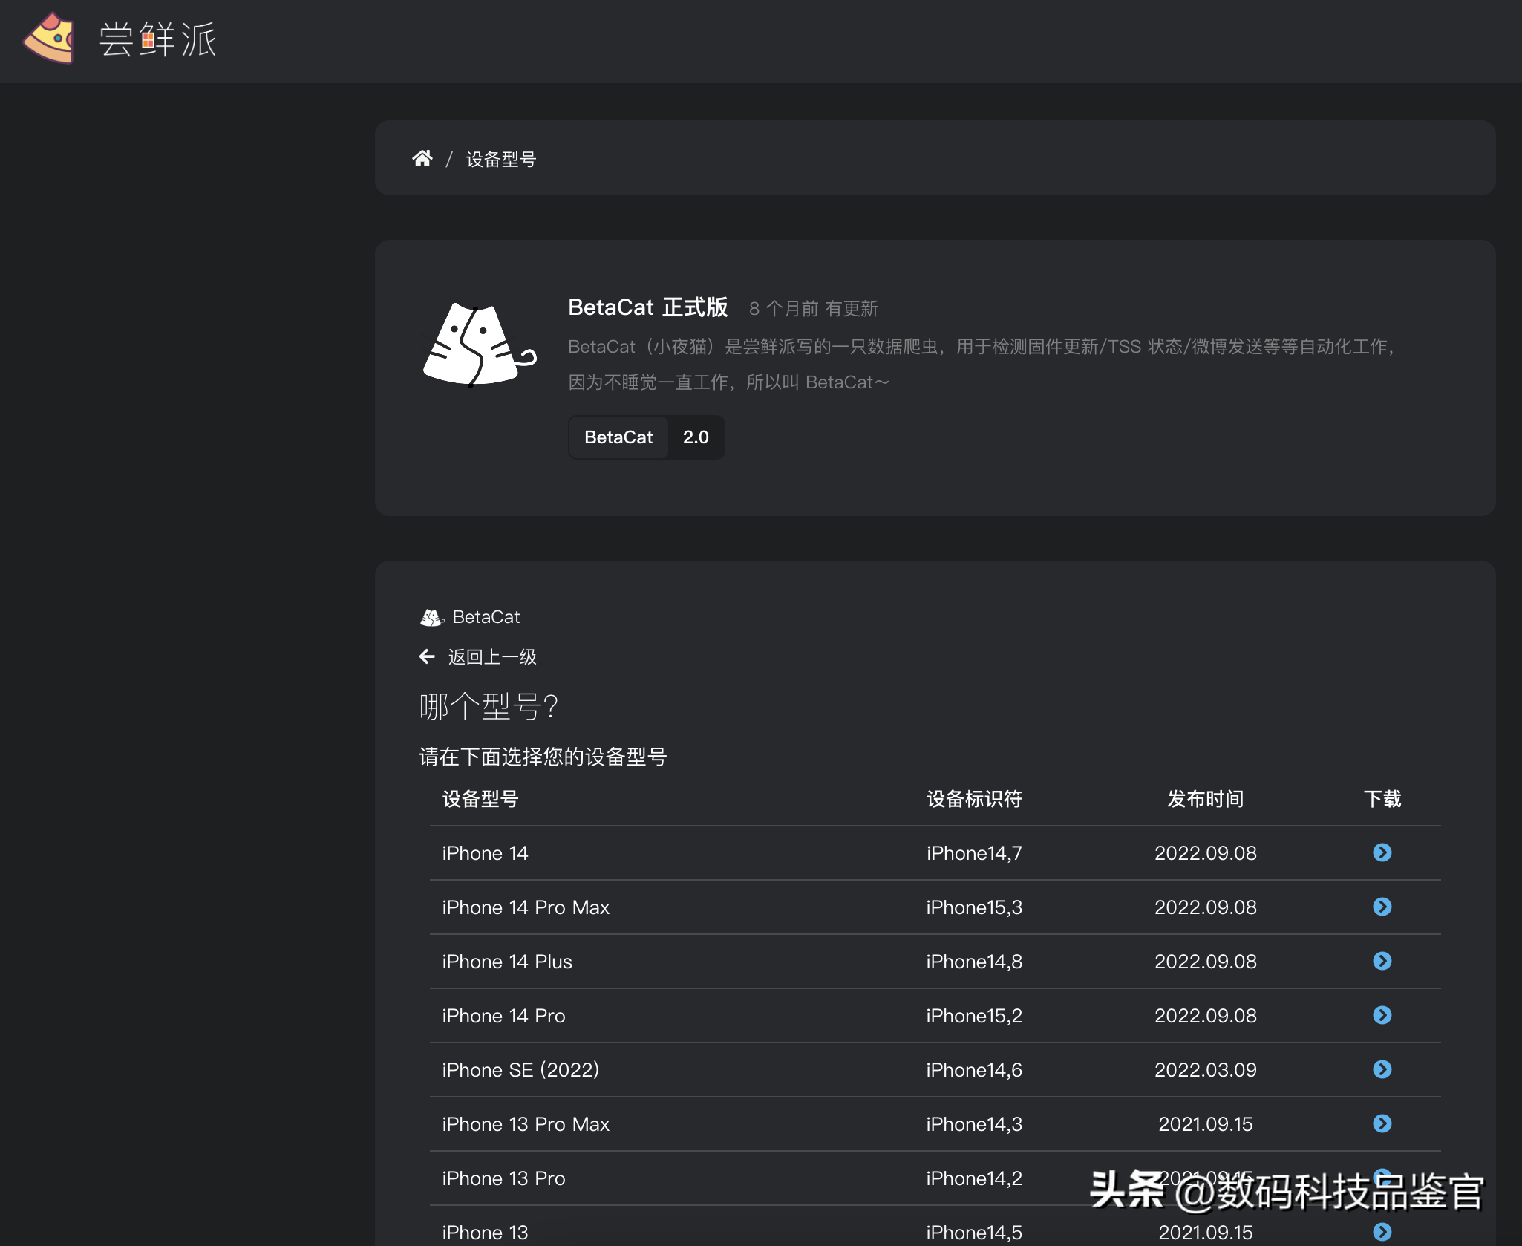1522x1246 pixels.
Task: Open the download chevron for iPhone SE (2022)
Action: click(x=1382, y=1070)
